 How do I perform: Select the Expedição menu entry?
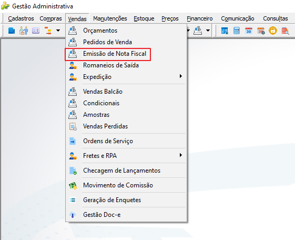pyautogui.click(x=126, y=77)
